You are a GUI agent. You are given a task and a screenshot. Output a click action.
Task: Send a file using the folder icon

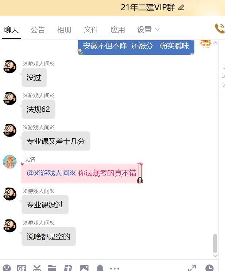[52, 268]
